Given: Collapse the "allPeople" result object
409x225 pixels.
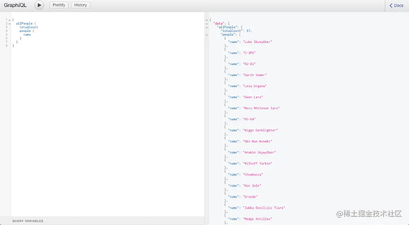Looking at the screenshot, I should click(x=207, y=27).
